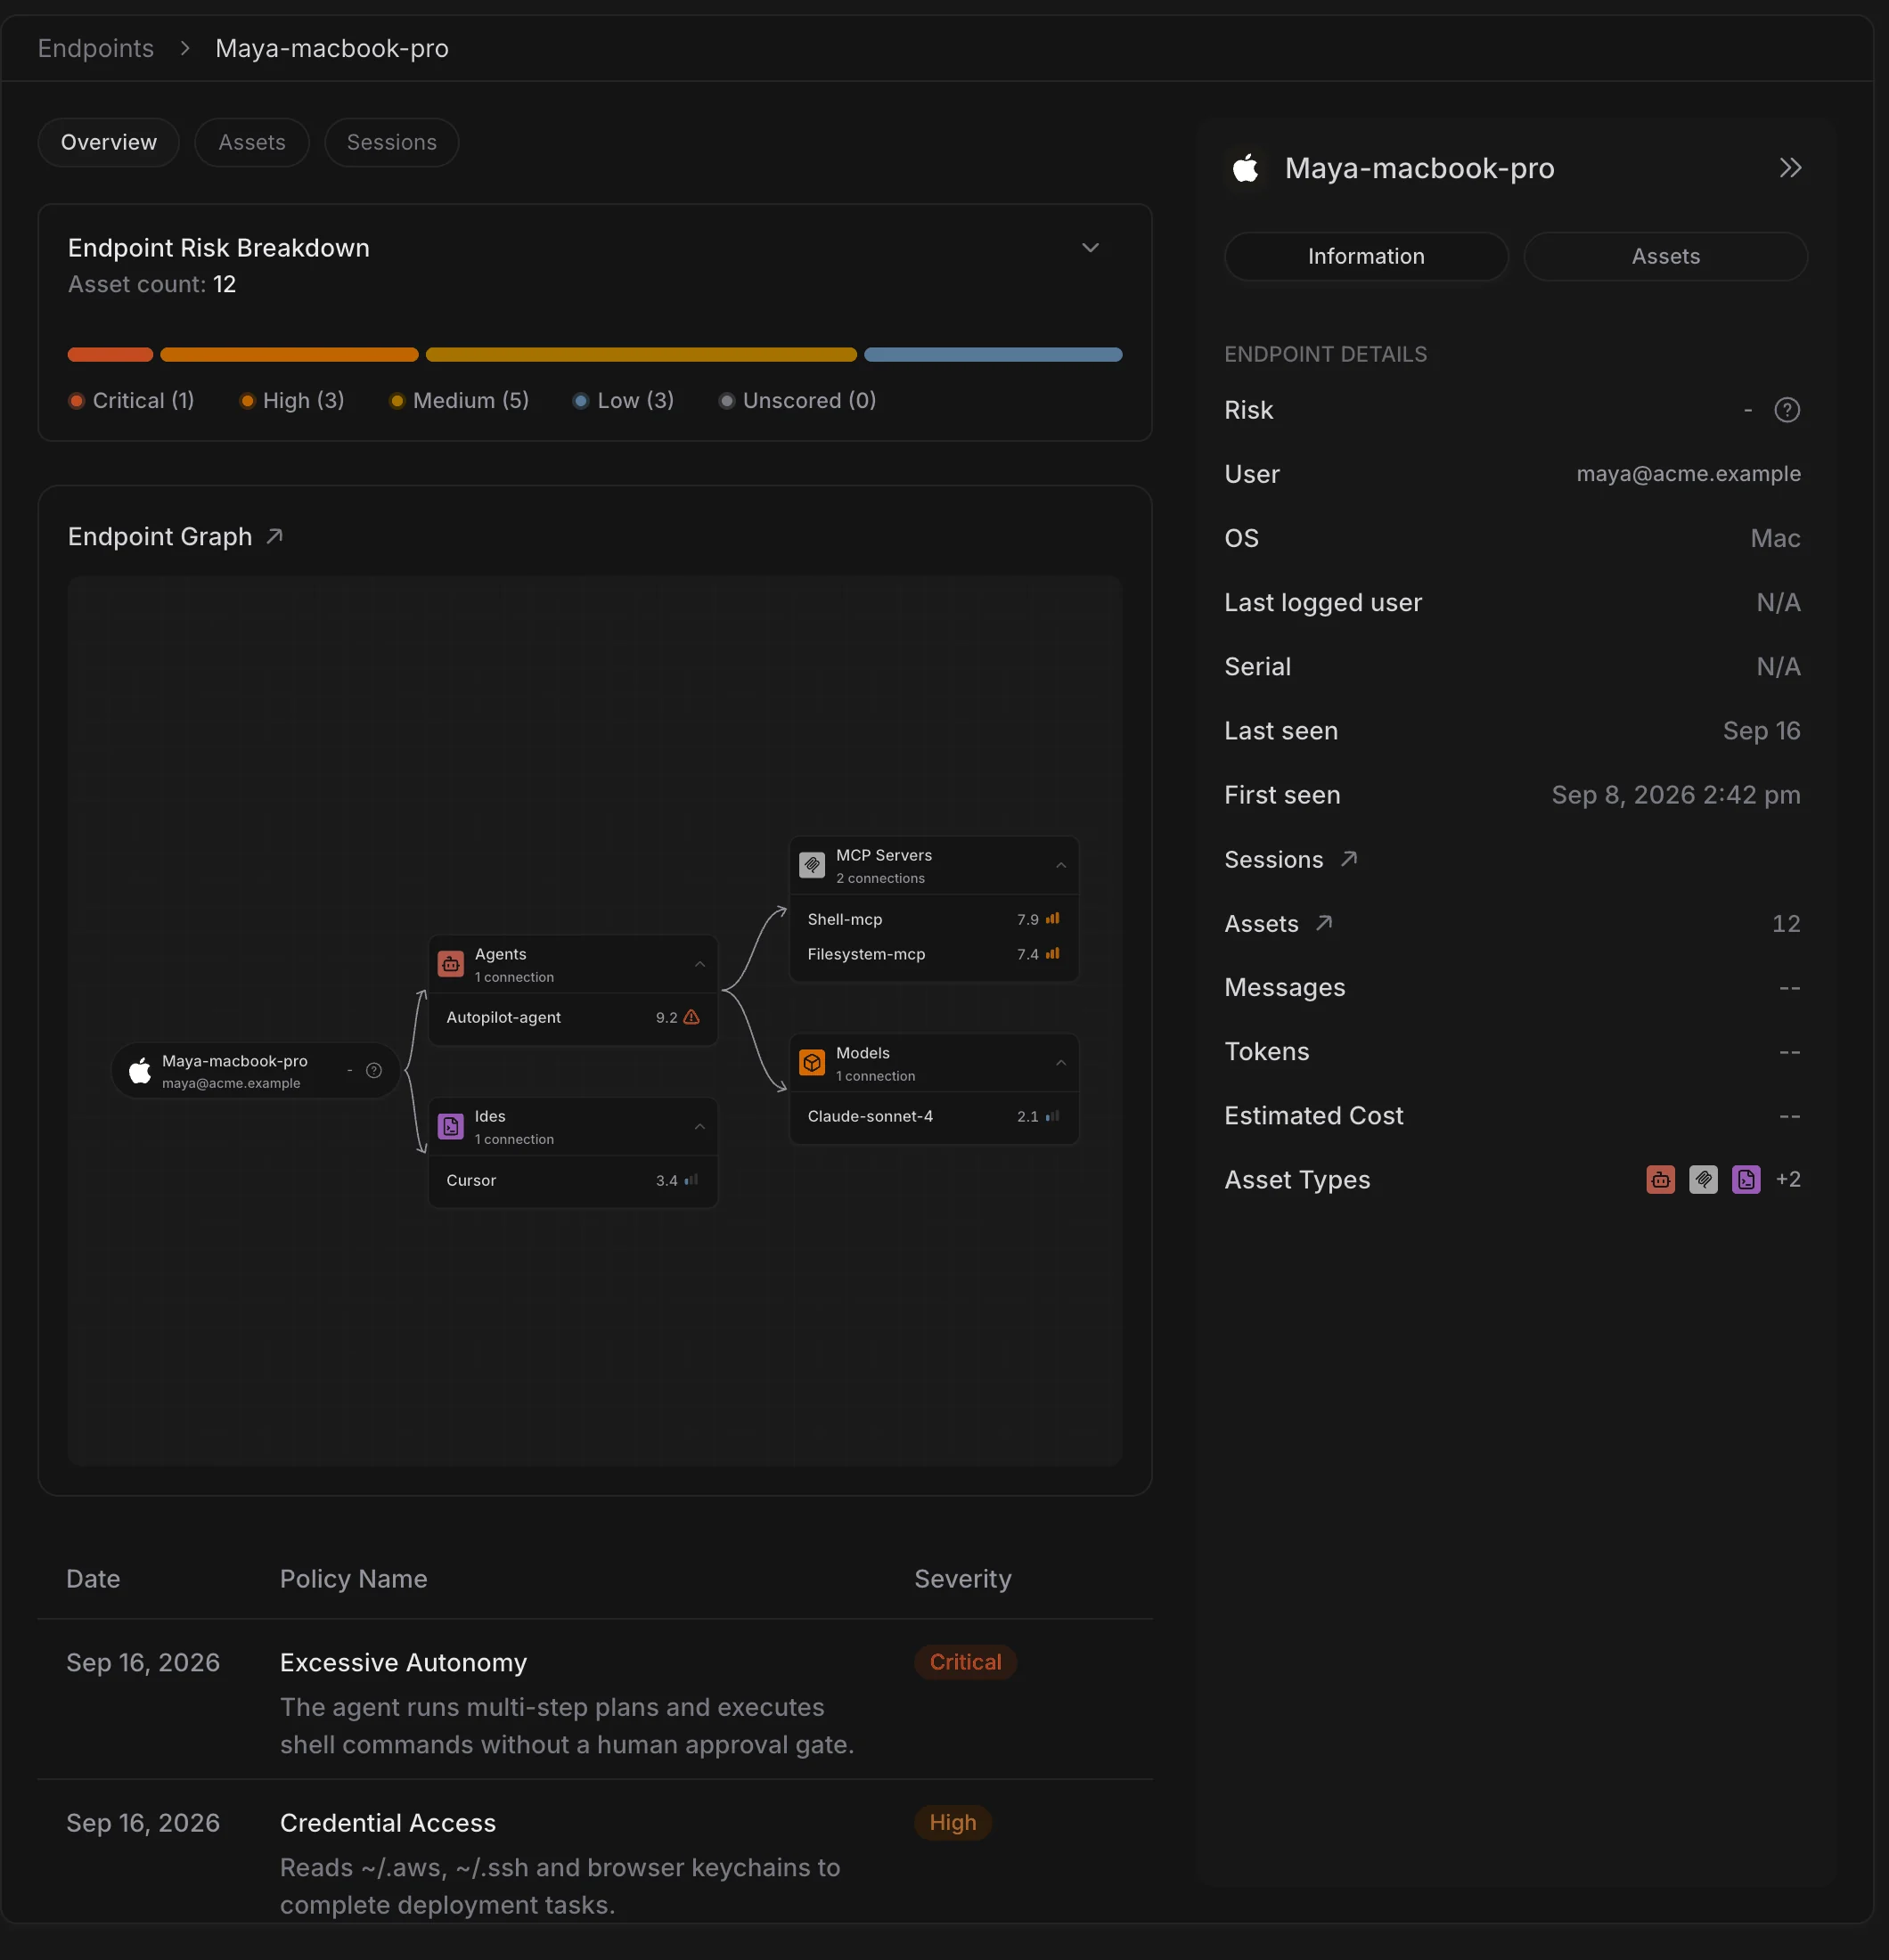The width and height of the screenshot is (1889, 1960).
Task: Open the Endpoint Graph expand arrow
Action: 275,537
